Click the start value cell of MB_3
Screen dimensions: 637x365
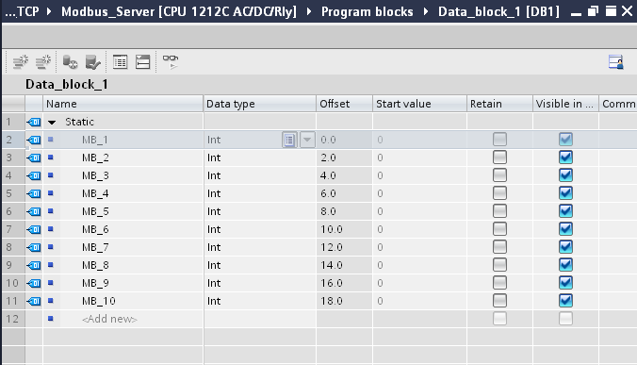coord(419,175)
